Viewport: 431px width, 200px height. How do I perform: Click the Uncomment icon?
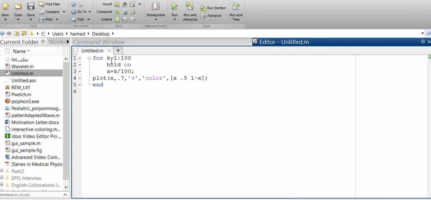pos(125,12)
